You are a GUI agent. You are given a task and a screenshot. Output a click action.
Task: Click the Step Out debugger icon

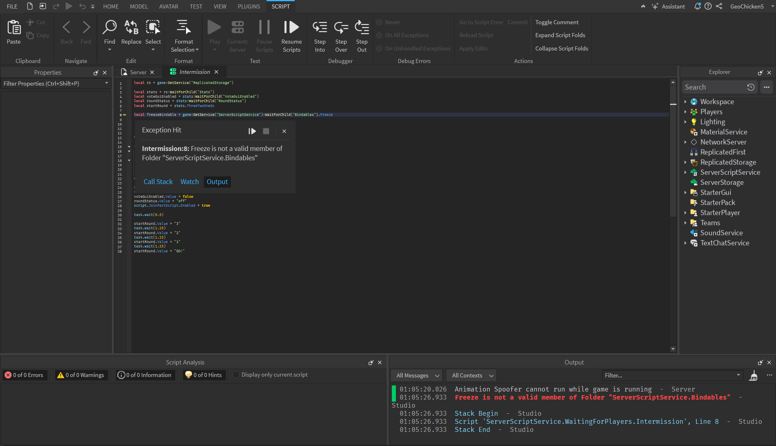pos(362,28)
